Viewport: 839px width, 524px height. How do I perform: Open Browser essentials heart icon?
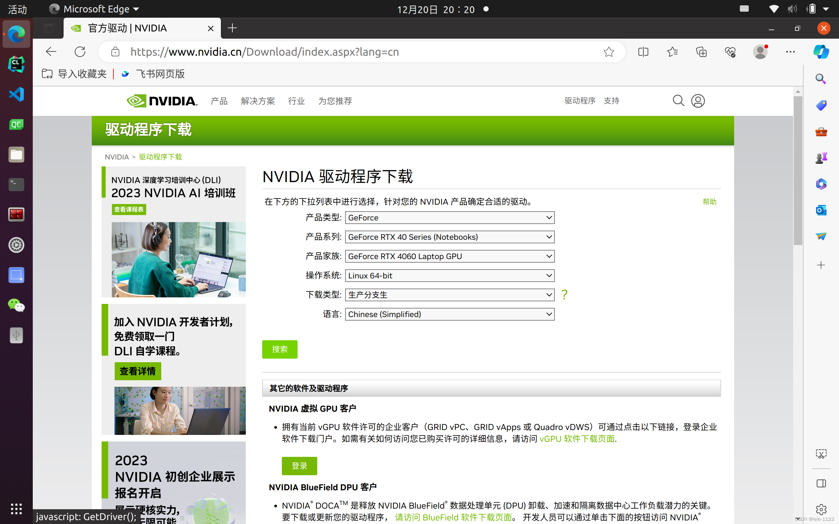(730, 52)
